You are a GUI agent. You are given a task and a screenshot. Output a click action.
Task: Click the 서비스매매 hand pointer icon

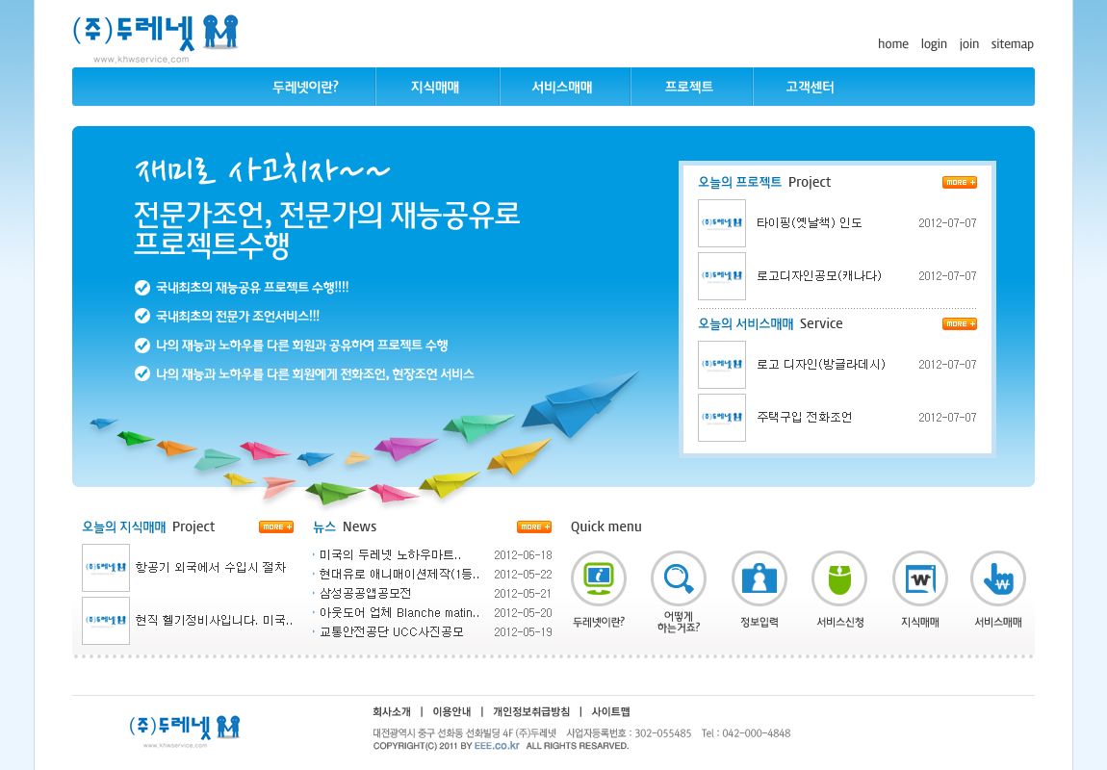pyautogui.click(x=998, y=578)
